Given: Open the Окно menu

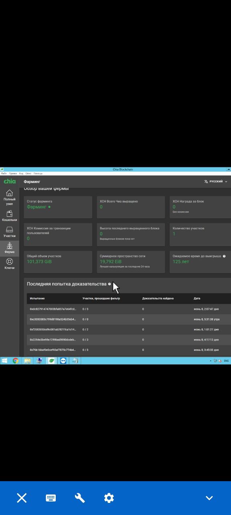Looking at the screenshot, I should pyautogui.click(x=28, y=173).
